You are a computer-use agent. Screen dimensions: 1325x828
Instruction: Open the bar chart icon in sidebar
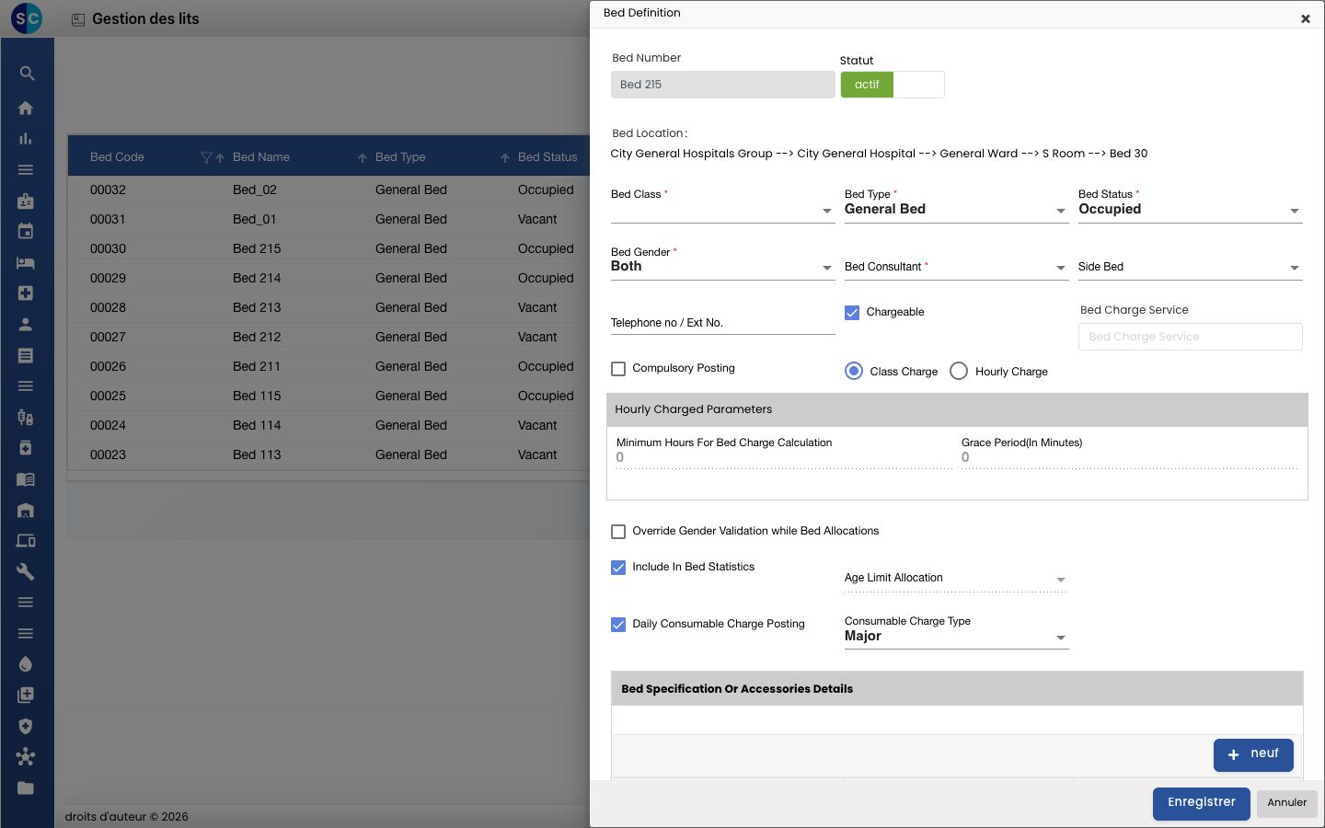26,139
